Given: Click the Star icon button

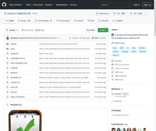Looking at the screenshot, I should [131, 13].
